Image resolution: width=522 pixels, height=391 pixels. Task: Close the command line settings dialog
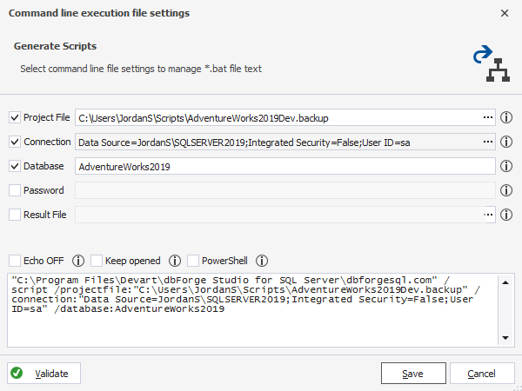(505, 13)
